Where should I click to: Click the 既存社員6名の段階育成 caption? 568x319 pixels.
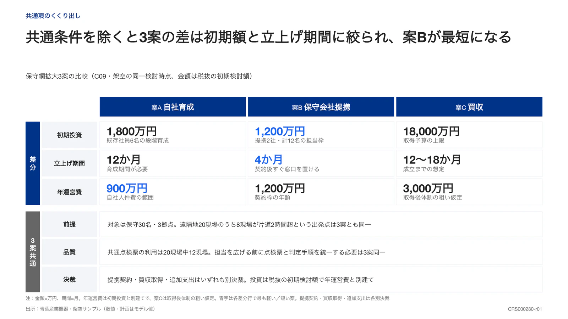click(138, 141)
